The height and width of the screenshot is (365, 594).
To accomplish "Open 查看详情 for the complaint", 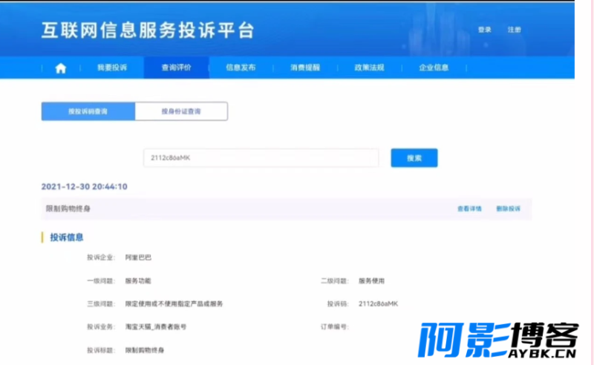I will (469, 208).
